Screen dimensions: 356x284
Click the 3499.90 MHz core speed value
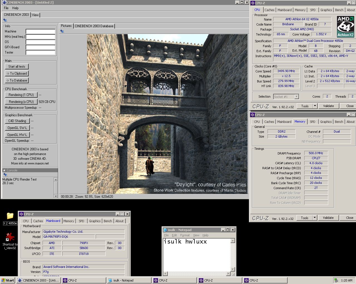pyautogui.click(x=286, y=71)
